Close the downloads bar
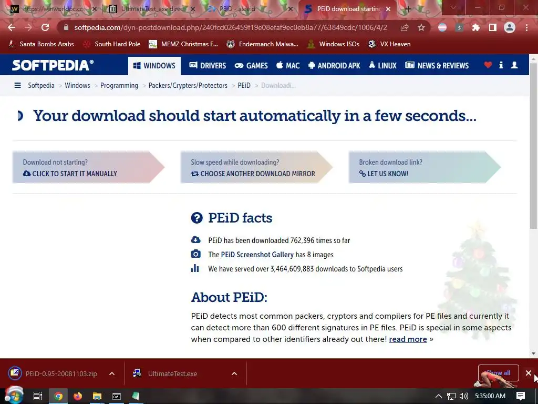Image resolution: width=538 pixels, height=404 pixels. click(x=529, y=373)
